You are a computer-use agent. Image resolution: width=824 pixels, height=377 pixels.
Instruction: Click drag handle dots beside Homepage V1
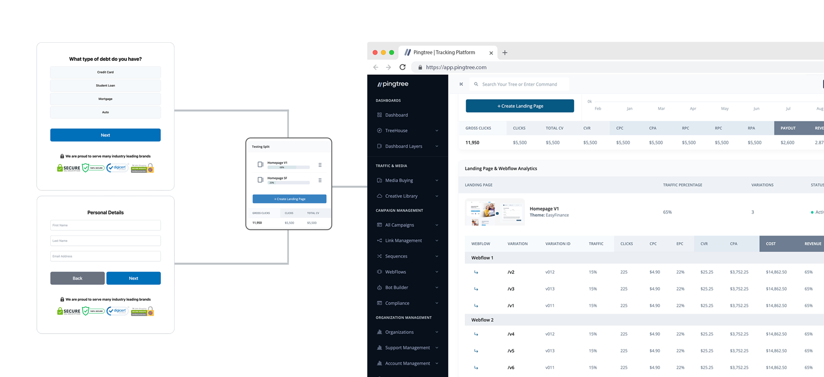point(320,165)
